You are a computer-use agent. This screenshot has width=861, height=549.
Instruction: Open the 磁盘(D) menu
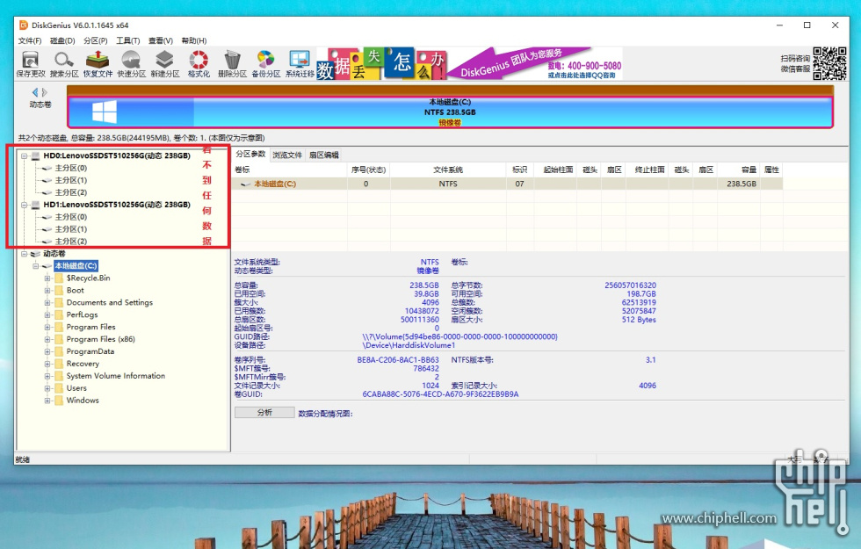[x=62, y=40]
